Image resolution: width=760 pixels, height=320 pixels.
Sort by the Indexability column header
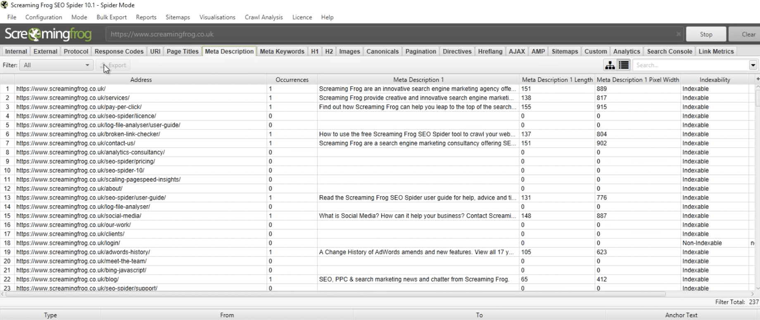tap(715, 80)
